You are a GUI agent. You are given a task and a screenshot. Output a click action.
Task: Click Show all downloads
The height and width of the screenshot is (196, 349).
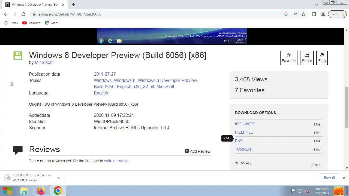329,177
